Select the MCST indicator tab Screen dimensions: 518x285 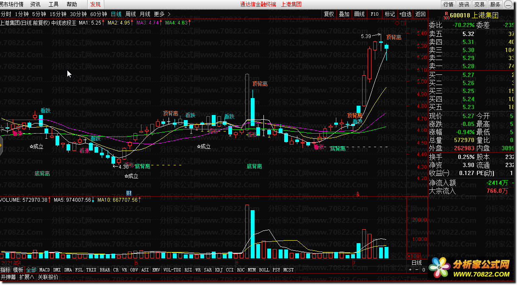289,270
